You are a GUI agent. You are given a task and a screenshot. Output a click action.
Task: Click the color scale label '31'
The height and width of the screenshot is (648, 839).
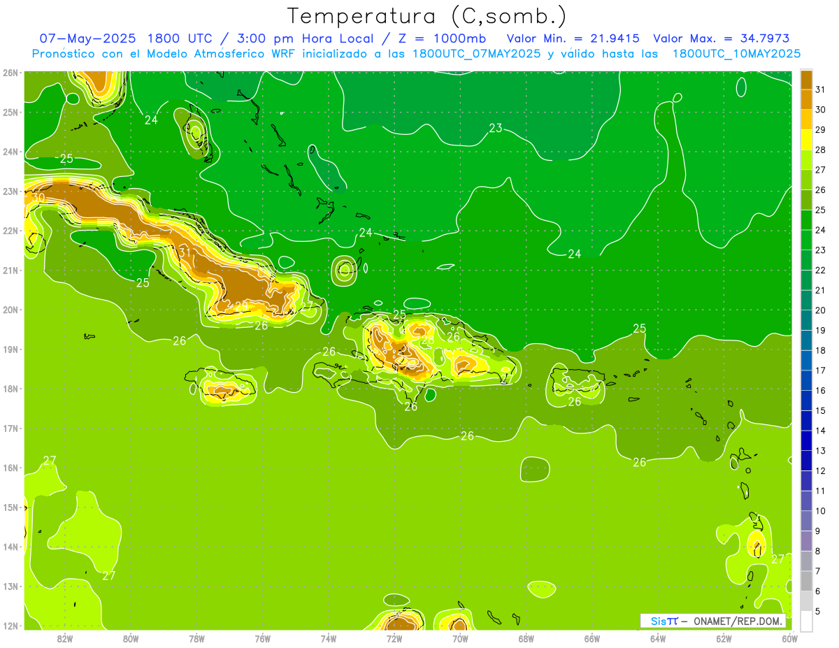click(x=820, y=90)
